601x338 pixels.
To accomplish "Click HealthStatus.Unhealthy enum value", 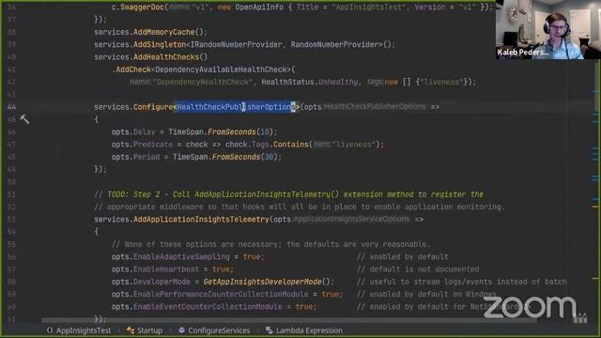I will coord(310,82).
